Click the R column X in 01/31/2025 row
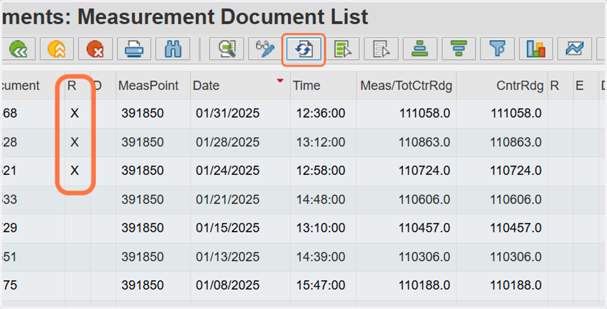Screen dimensions: 607x309 coord(74,114)
